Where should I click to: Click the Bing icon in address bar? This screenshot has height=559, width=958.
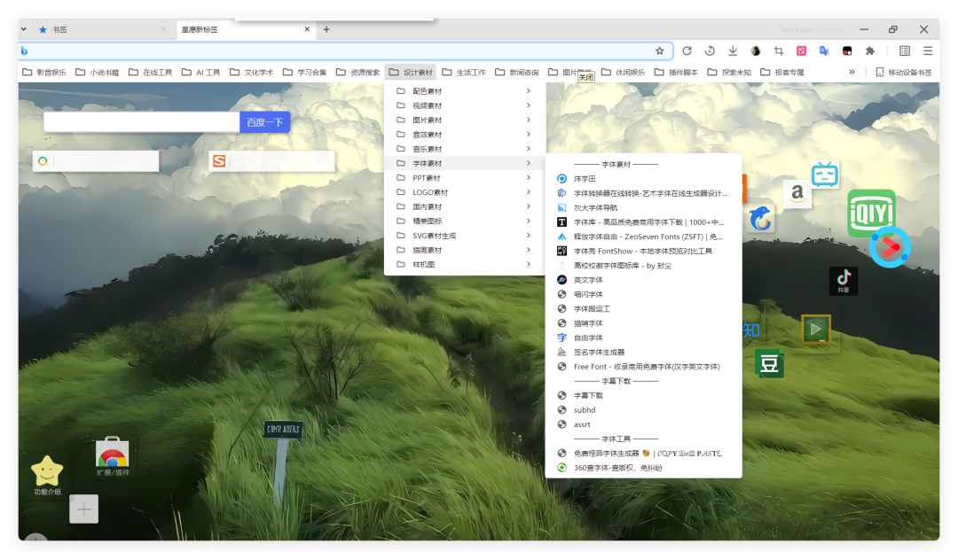(25, 50)
